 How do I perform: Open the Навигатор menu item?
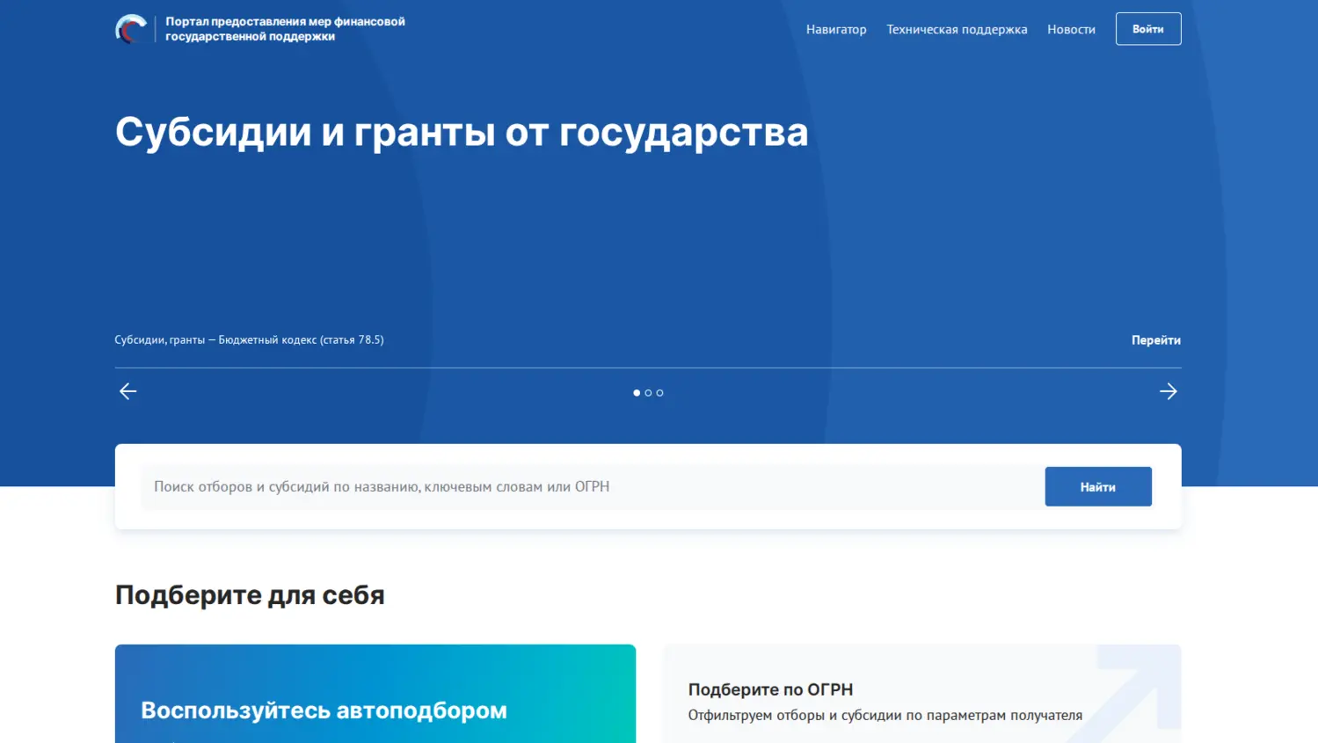click(835, 29)
